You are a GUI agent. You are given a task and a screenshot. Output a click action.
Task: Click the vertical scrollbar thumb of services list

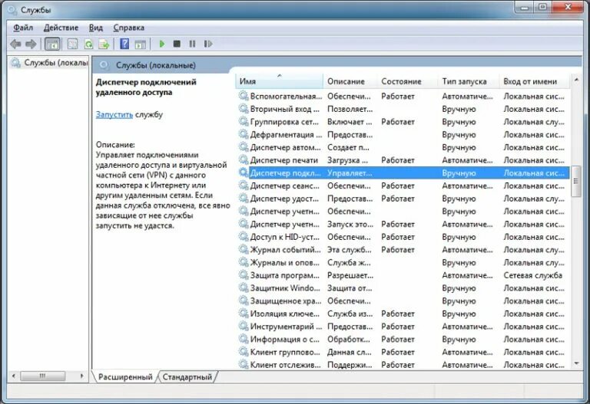[576, 182]
